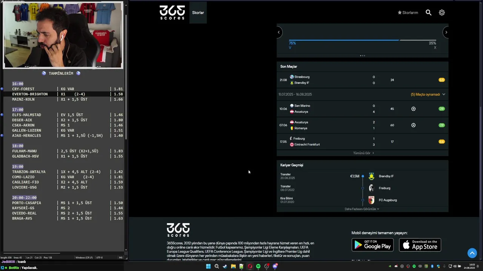The height and width of the screenshot is (271, 483).
Task: Open Steam from the taskbar
Action: point(225,266)
